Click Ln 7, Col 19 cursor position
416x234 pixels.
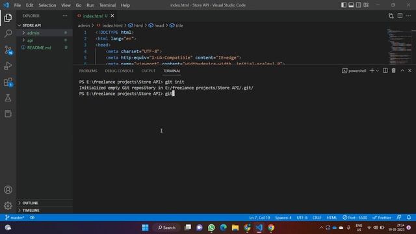pos(259,218)
